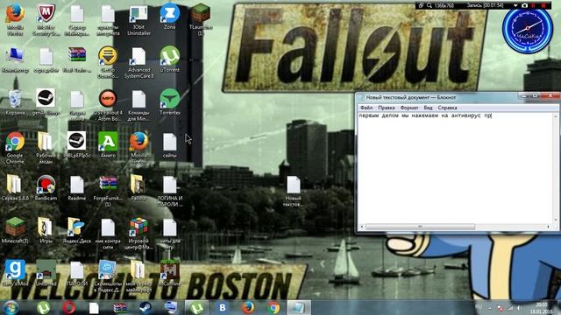The image size is (561, 315).
Task: Open the Игры folder icon
Action: pos(46,227)
